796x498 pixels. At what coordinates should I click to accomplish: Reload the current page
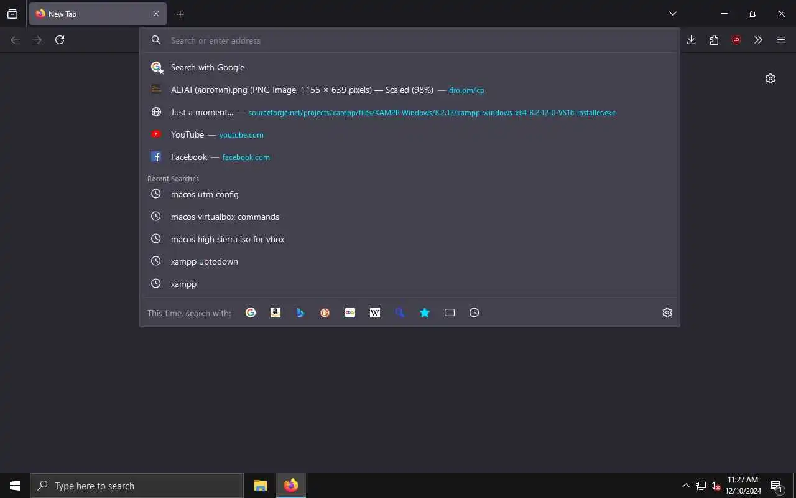60,40
